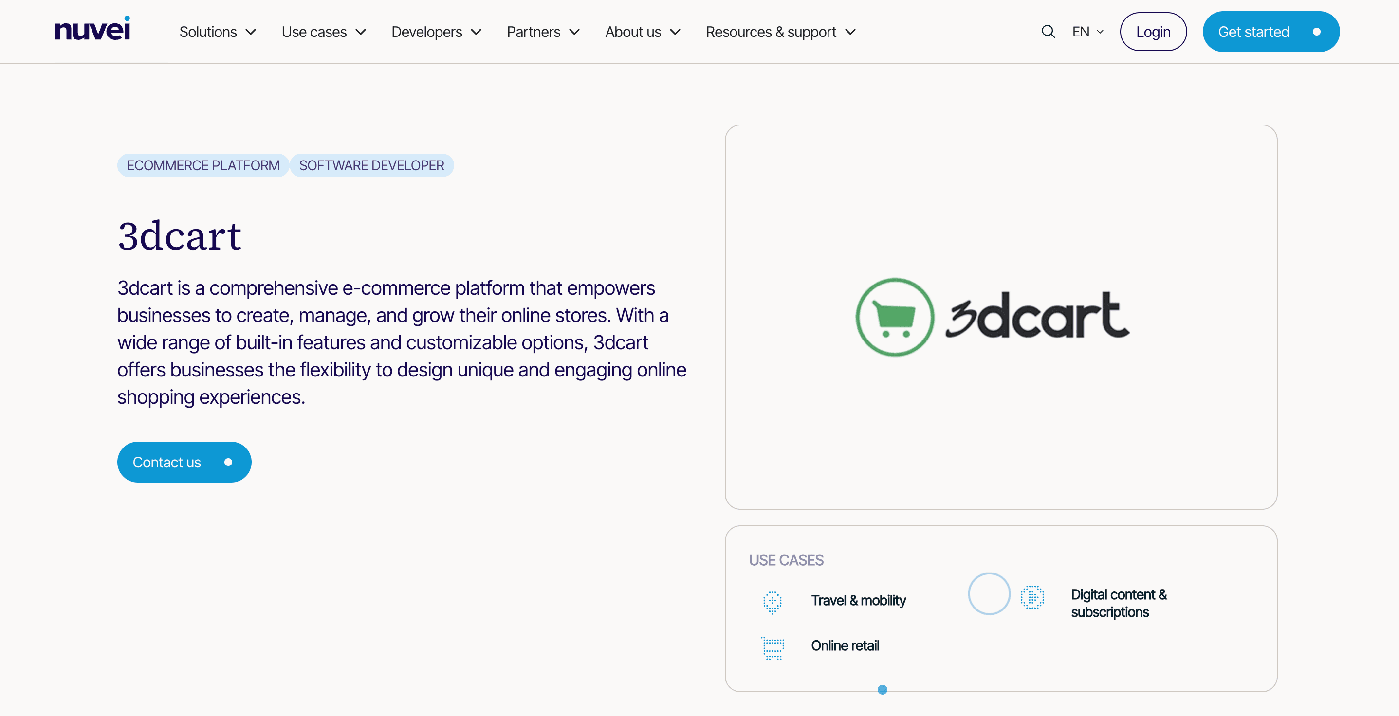Expand the Partners menu

coord(543,32)
